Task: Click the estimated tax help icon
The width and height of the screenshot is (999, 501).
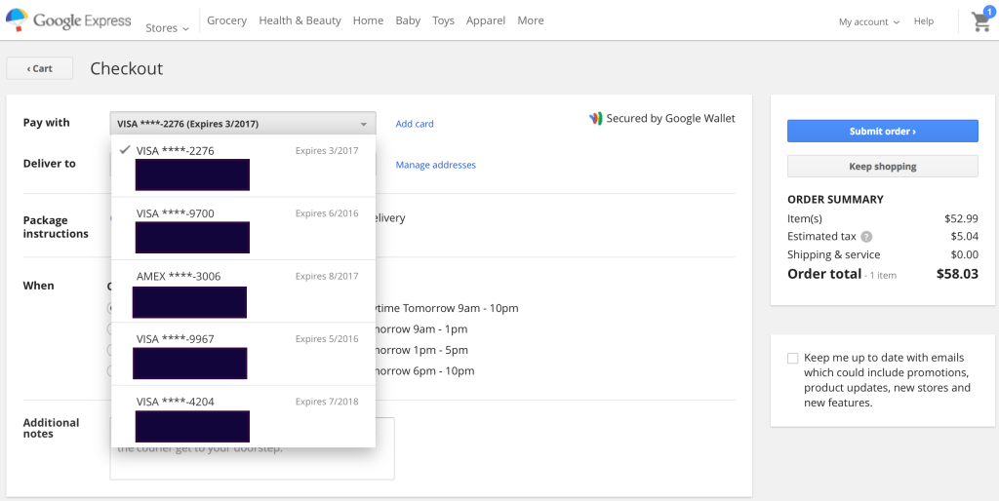Action: 866,237
